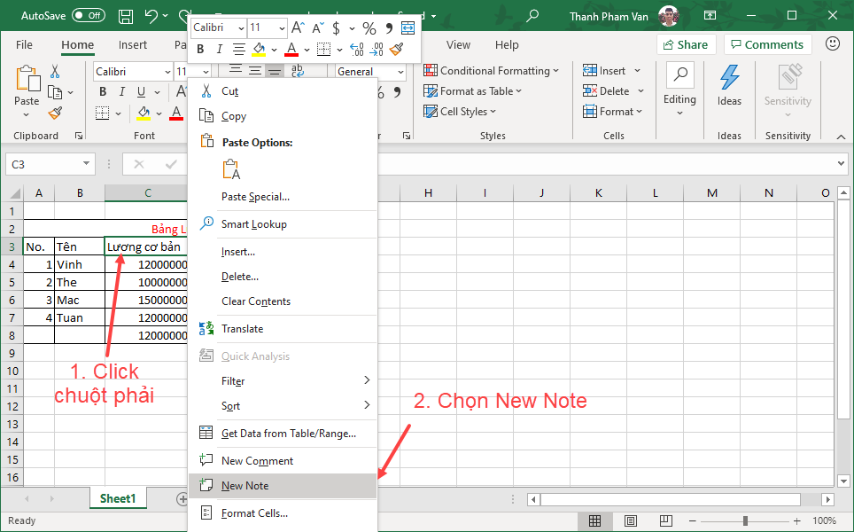The height and width of the screenshot is (532, 854).
Task: Toggle Italic on the mini toolbar
Action: (219, 50)
